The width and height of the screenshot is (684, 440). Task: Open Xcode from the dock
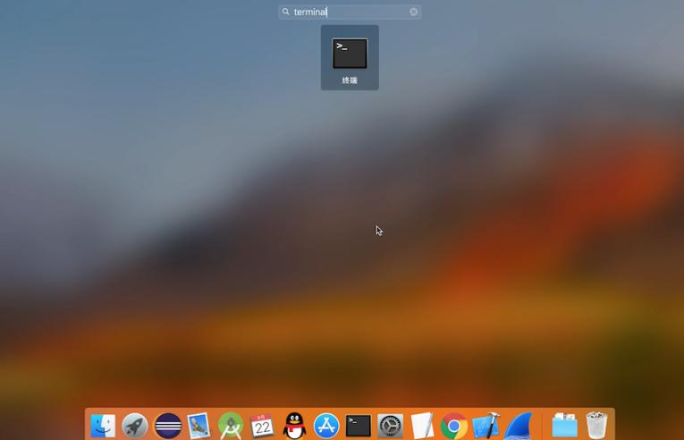tap(486, 425)
